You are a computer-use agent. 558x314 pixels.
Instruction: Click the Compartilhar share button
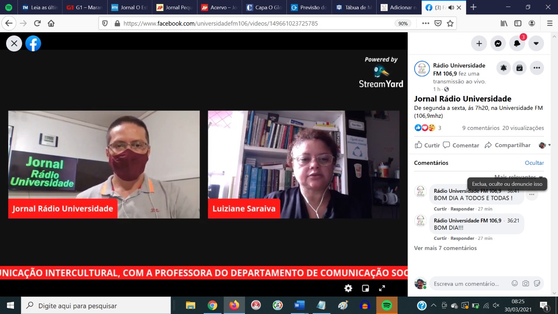click(x=507, y=145)
